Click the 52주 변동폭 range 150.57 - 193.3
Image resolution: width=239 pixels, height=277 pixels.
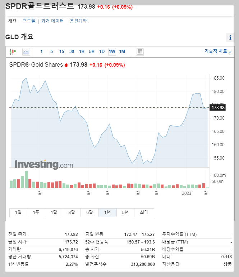(141, 242)
